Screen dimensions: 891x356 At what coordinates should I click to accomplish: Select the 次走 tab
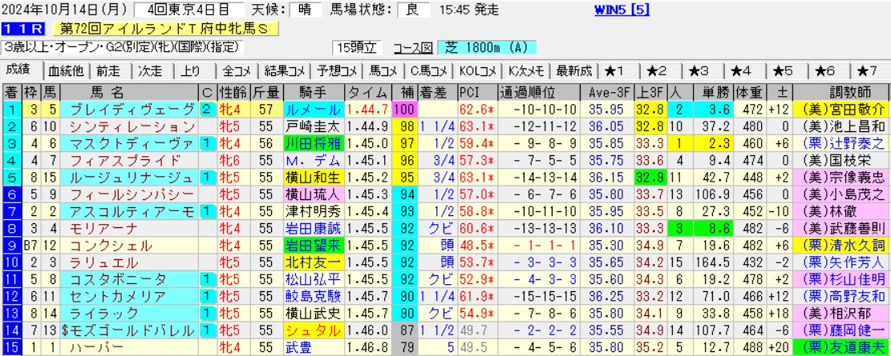(149, 70)
